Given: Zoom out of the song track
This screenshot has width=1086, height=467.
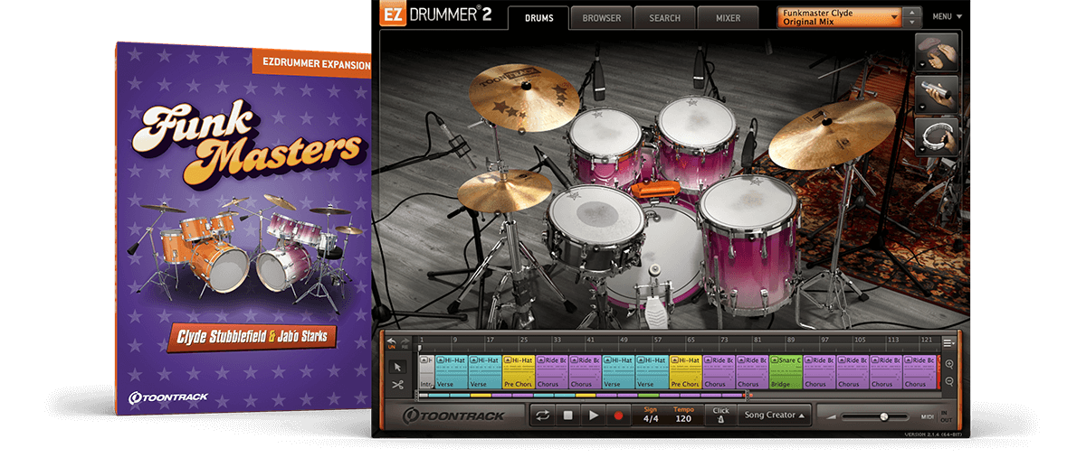Looking at the screenshot, I should (x=948, y=381).
